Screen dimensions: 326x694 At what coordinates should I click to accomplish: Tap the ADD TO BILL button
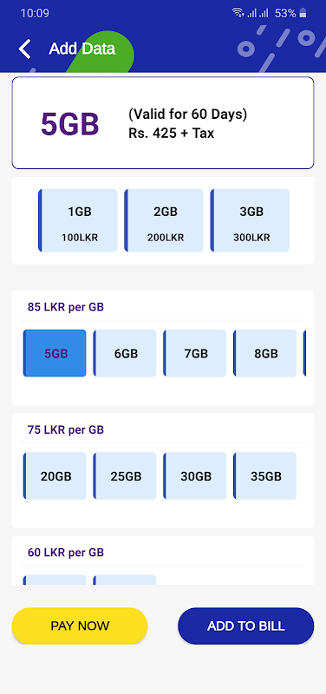246,625
